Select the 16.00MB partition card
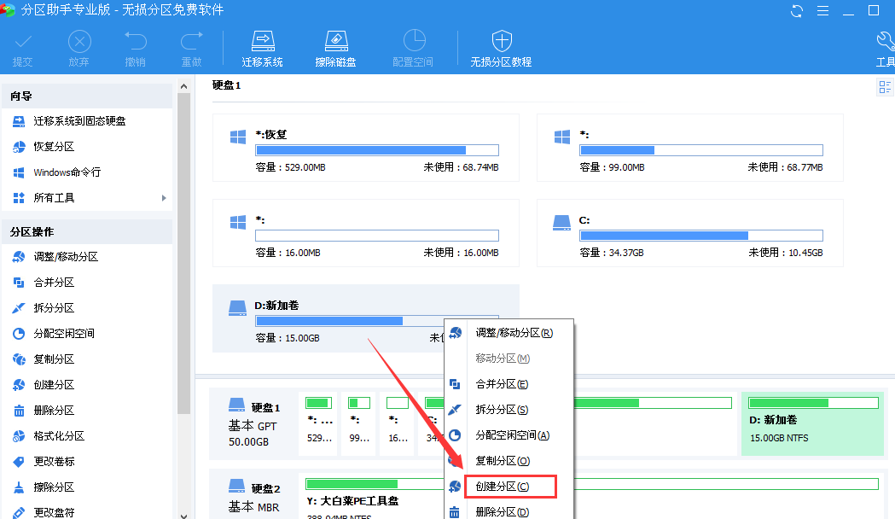 (x=366, y=233)
